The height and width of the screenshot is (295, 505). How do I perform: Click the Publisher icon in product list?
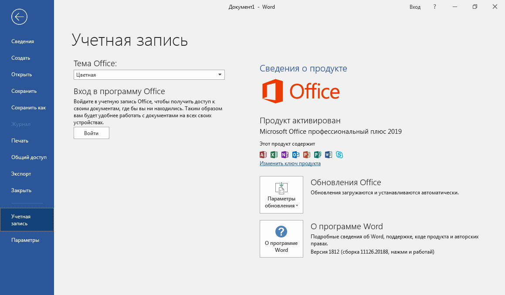(x=318, y=155)
